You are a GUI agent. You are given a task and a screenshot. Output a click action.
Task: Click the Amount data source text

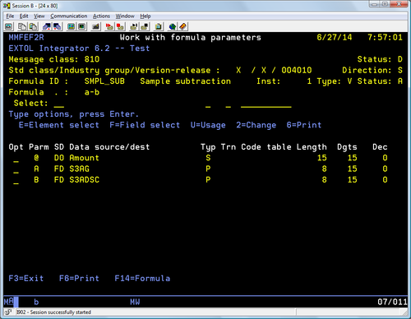[x=84, y=158]
